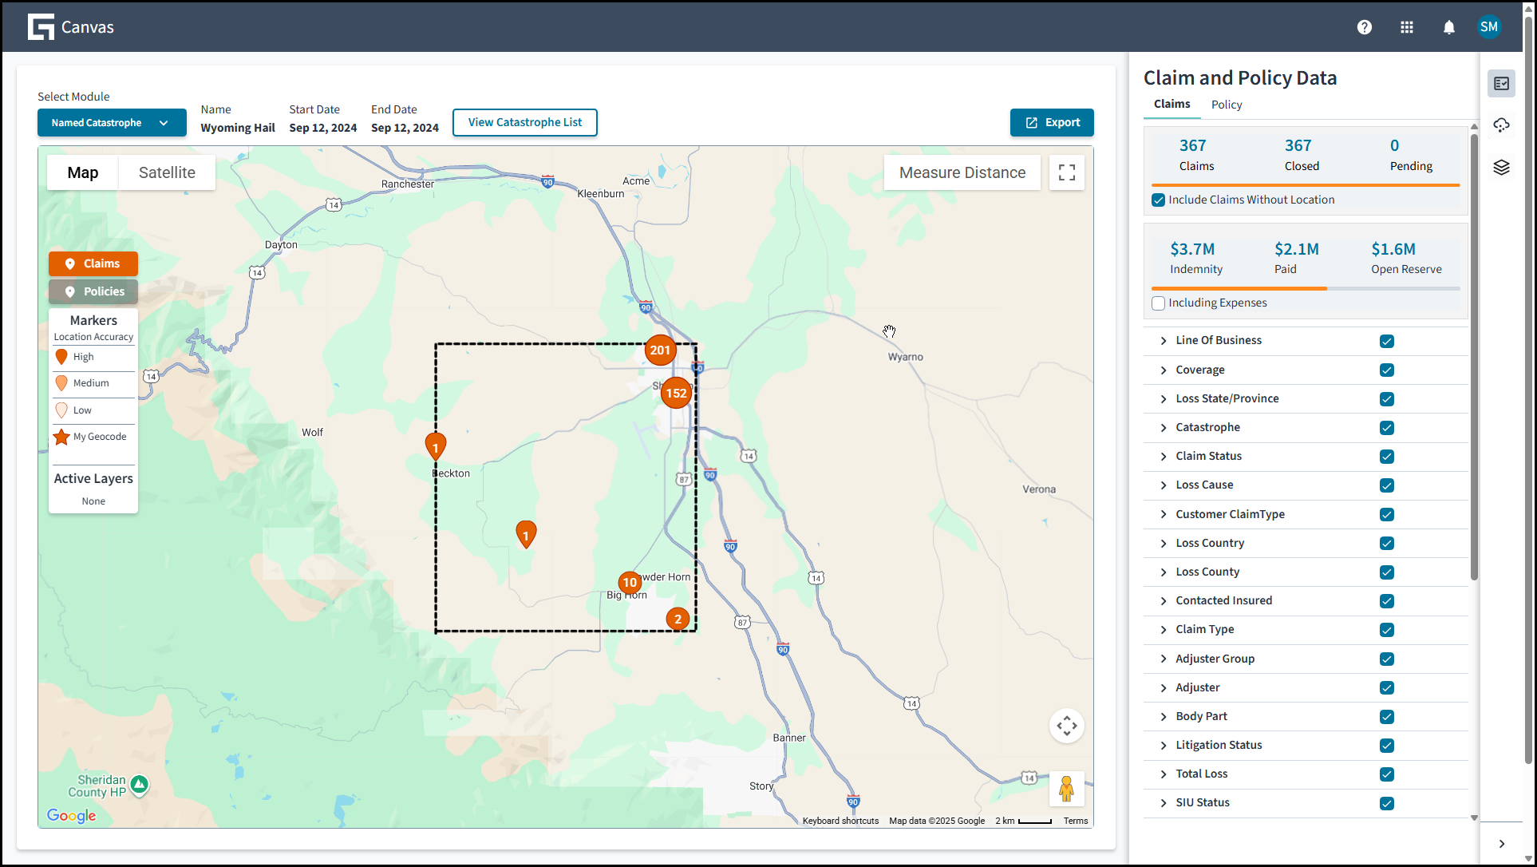Click the Street View pegman icon
Image resolution: width=1537 pixels, height=867 pixels.
pos(1066,789)
